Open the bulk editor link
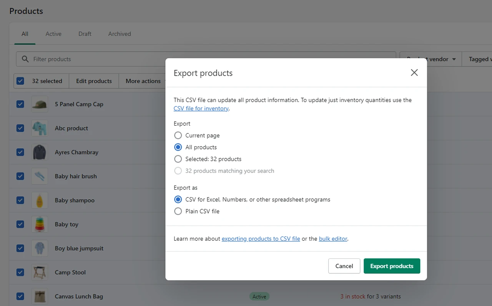Viewport: 492px width, 306px height. [x=333, y=239]
